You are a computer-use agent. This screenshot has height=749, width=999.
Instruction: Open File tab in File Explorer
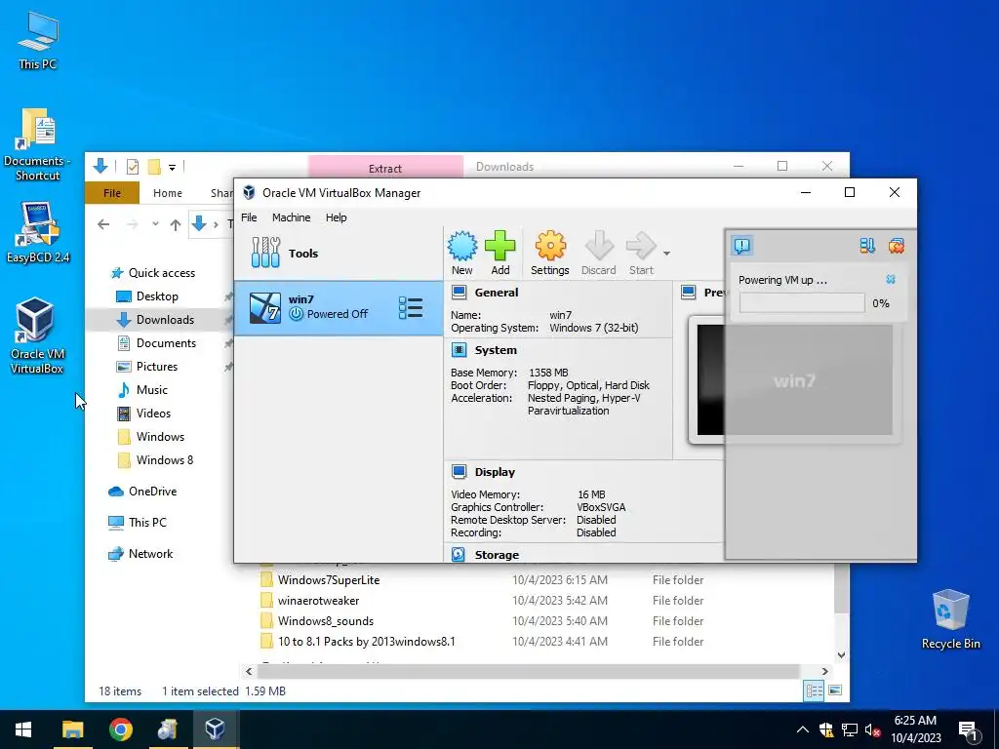[x=112, y=193]
